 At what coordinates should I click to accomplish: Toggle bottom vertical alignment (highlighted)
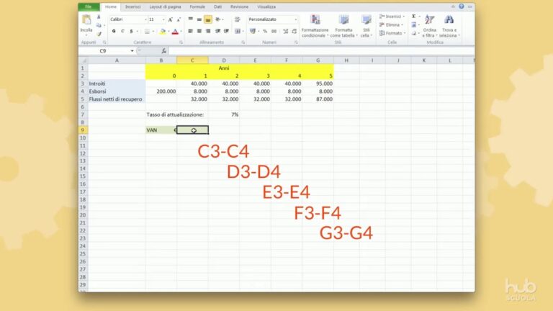208,19
